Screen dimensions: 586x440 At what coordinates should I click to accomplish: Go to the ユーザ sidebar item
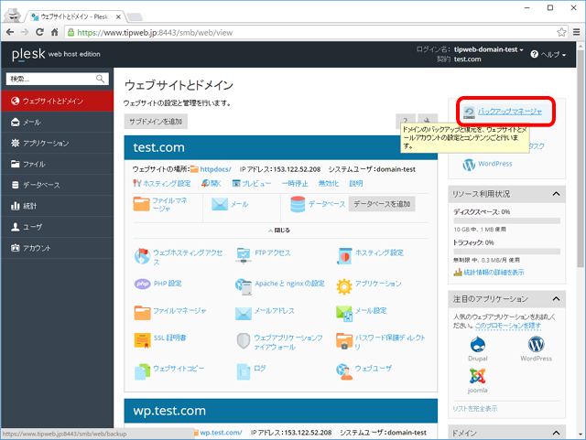[57, 227]
